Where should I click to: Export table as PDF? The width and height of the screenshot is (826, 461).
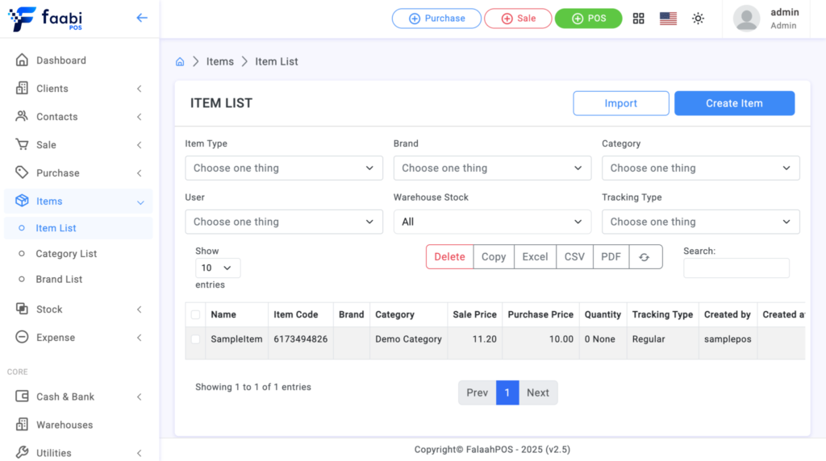coord(611,257)
